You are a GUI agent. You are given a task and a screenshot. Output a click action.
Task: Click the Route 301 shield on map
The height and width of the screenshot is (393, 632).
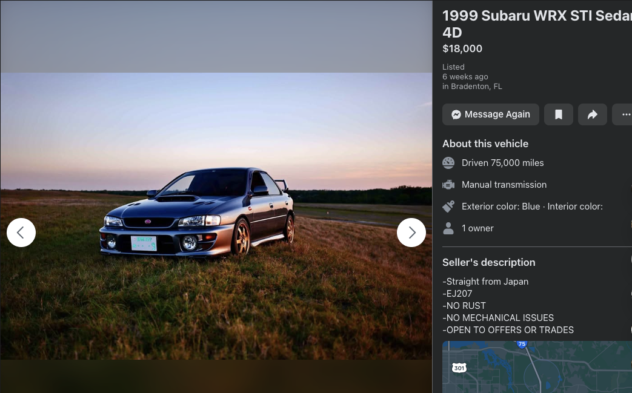[459, 368]
